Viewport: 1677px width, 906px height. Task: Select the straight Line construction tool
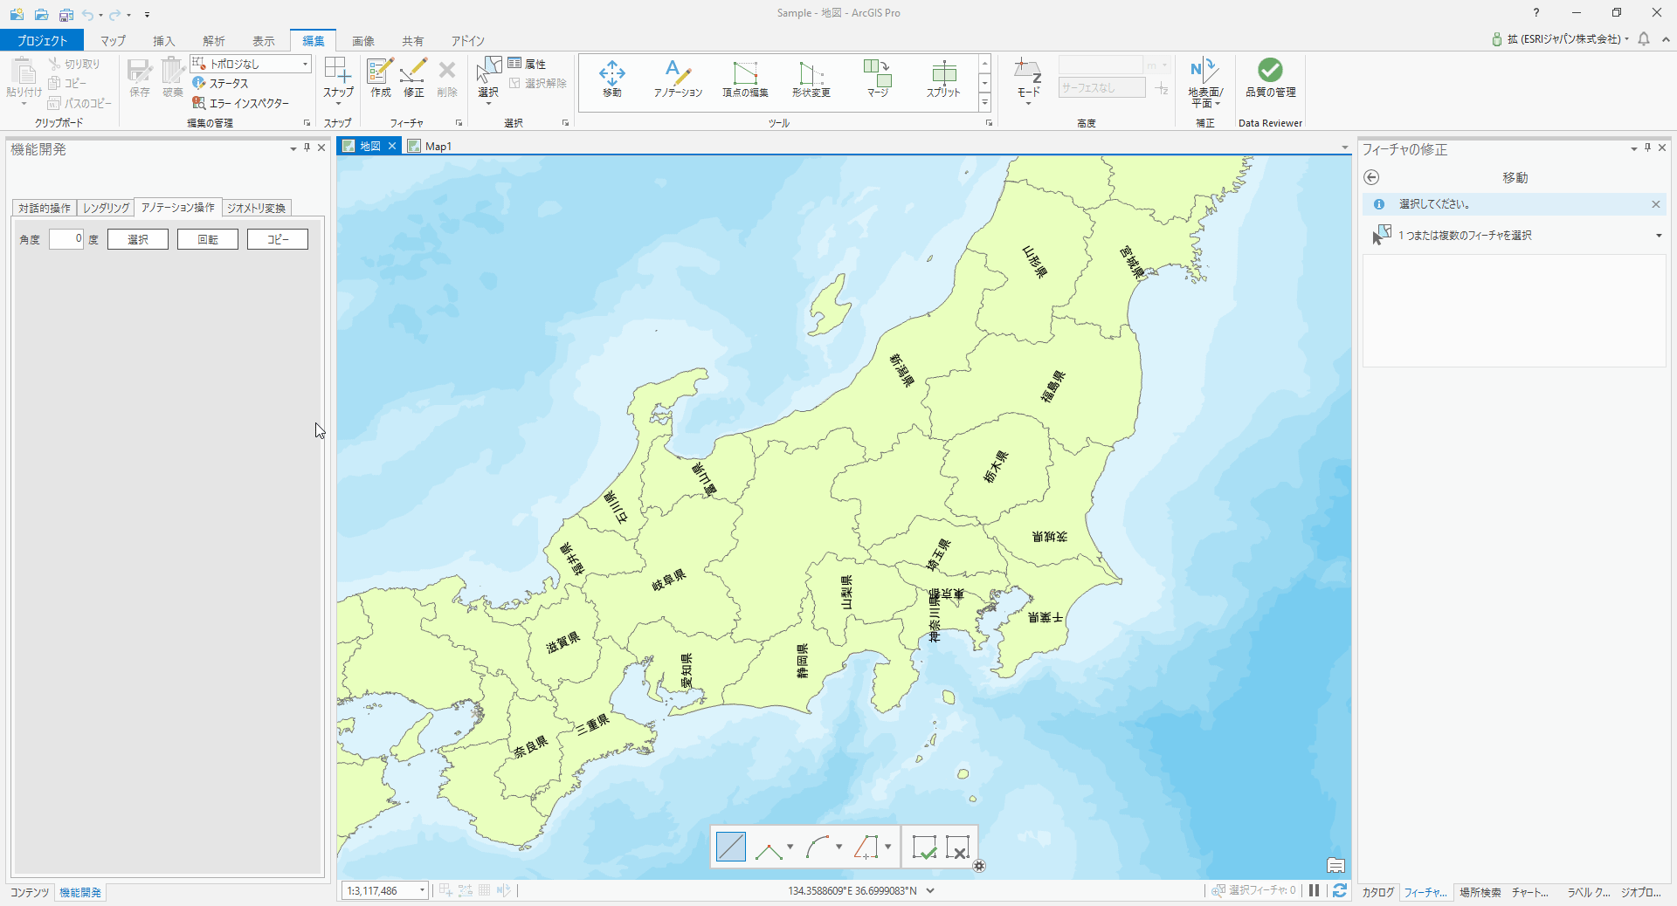(731, 847)
